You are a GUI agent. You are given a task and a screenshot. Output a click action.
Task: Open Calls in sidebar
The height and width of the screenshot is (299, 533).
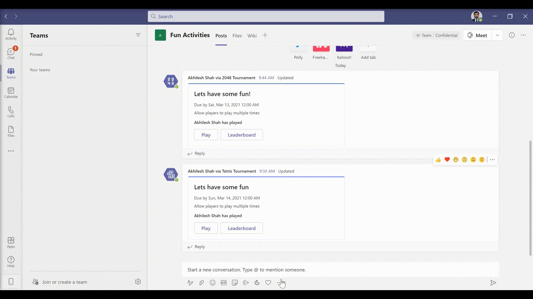(11, 112)
